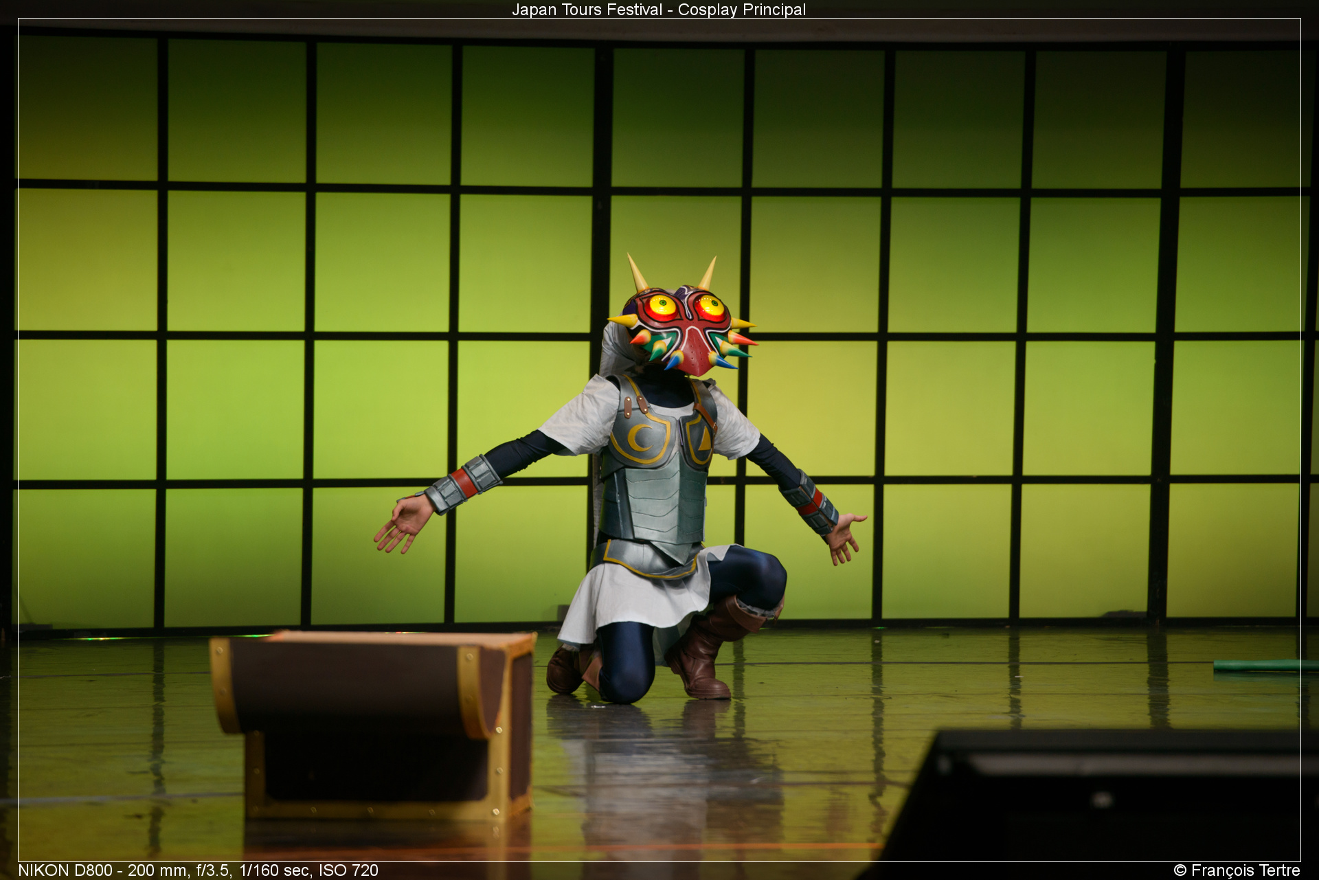
Task: Click the camera info 'NIKON D800 - 200 mm, f/3.5, 1/160 sec, ISO 720'
Action: [x=198, y=870]
